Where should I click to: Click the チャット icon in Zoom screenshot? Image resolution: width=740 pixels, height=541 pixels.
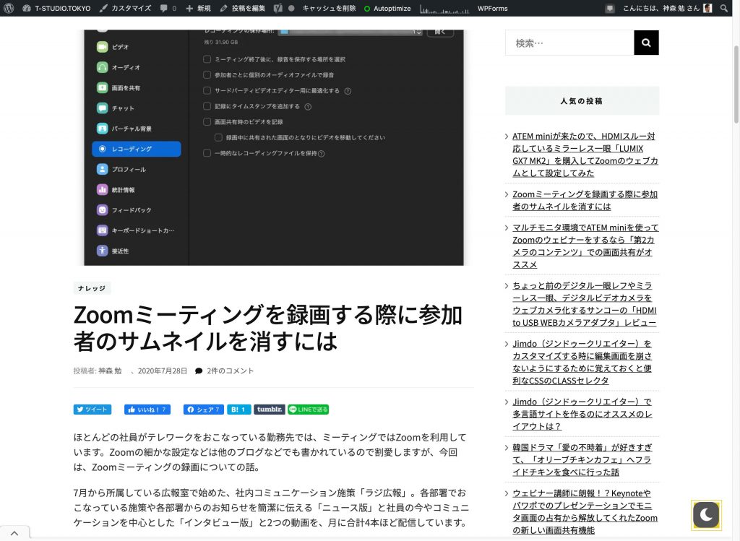(x=103, y=108)
